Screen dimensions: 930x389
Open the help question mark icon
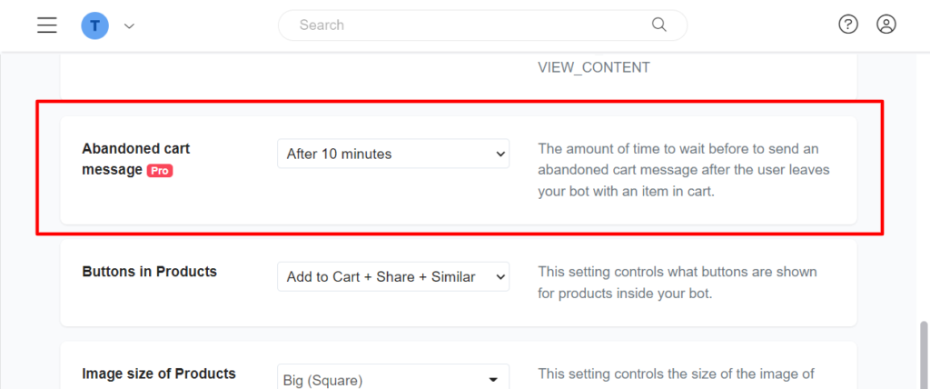pos(848,25)
